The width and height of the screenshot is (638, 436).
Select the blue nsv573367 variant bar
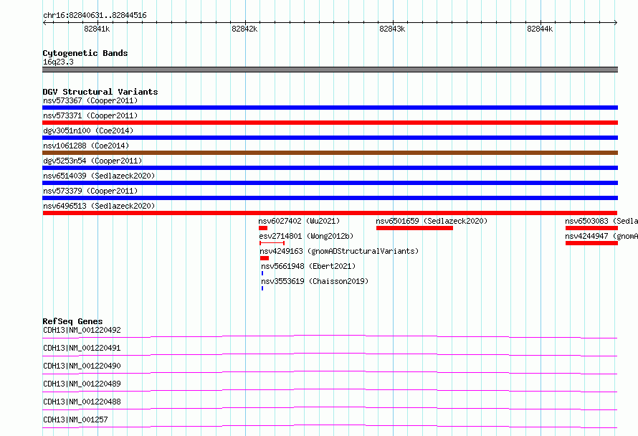click(330, 108)
